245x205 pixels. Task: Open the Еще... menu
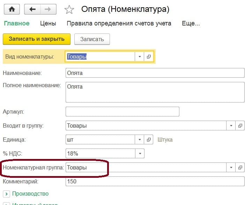pyautogui.click(x=191, y=24)
